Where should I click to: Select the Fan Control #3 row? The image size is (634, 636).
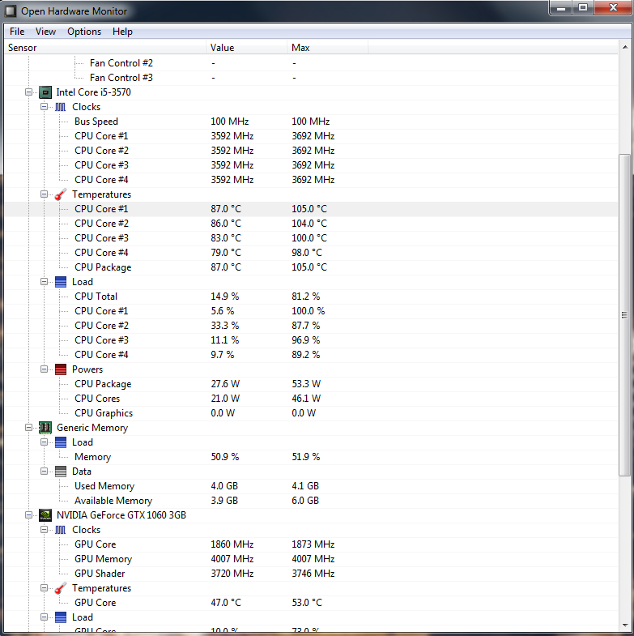pos(311,78)
